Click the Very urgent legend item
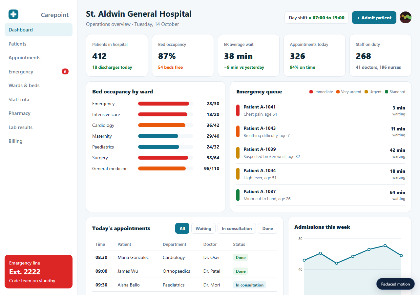 click(349, 92)
